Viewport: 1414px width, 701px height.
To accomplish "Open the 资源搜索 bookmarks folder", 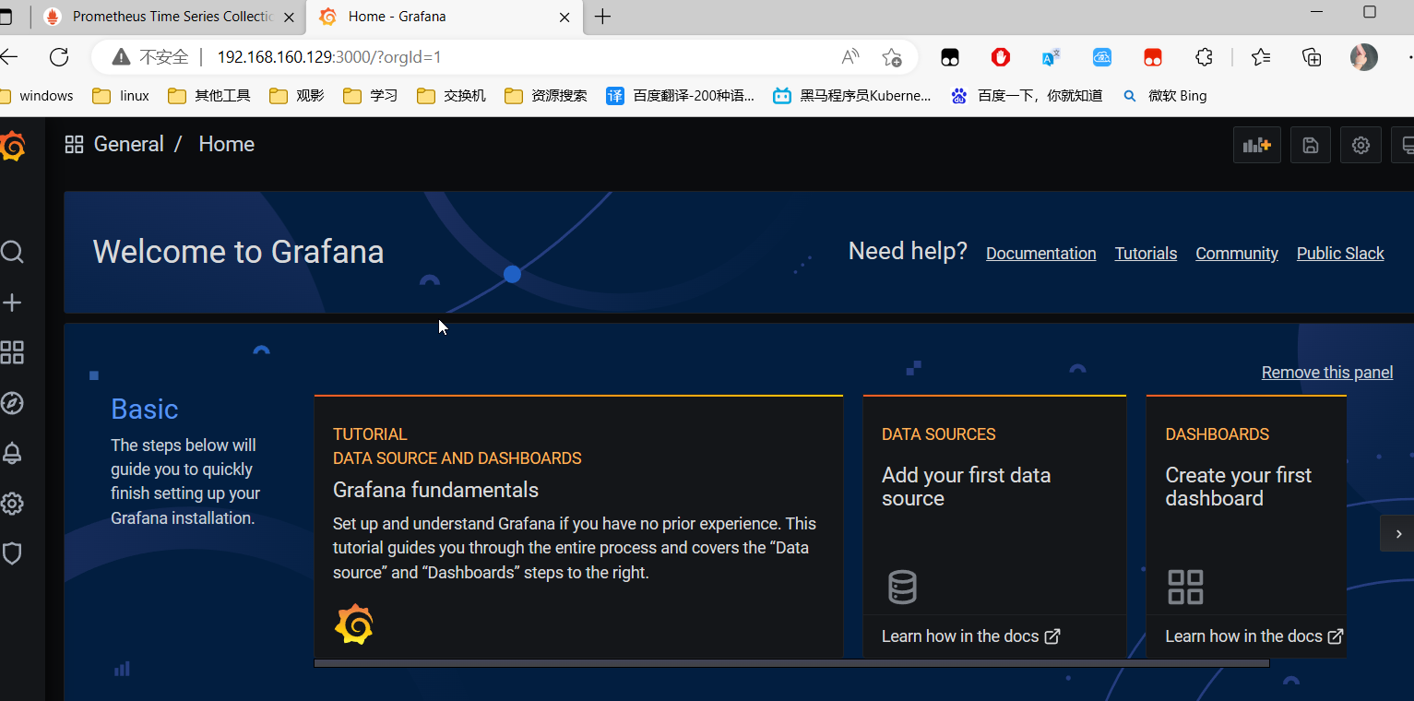I will coord(546,96).
